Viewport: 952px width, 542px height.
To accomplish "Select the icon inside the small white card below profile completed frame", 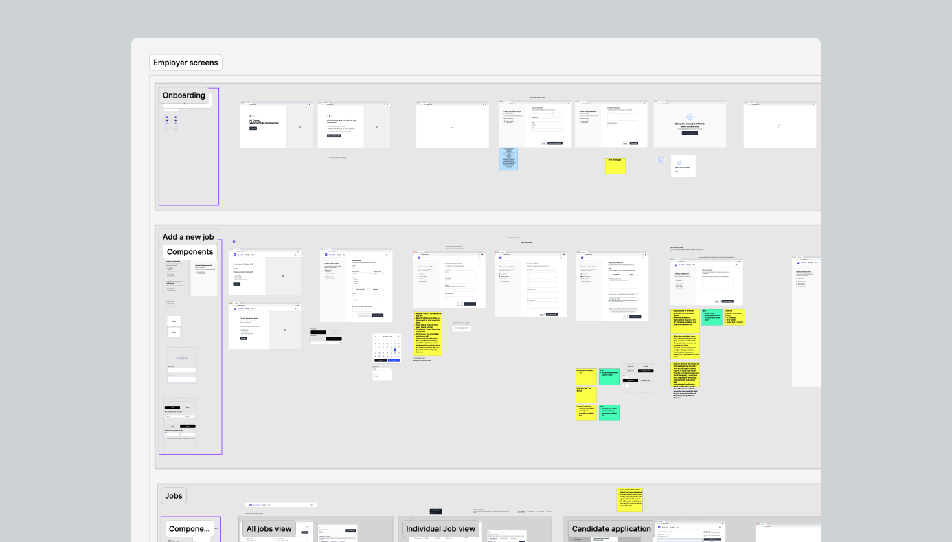I will click(x=679, y=163).
